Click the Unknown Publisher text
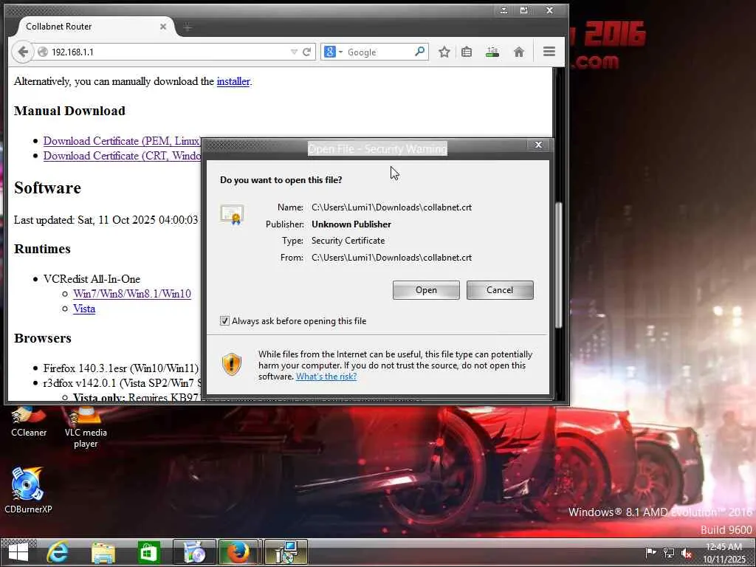Screen dimensions: 756x567 pos(351,224)
